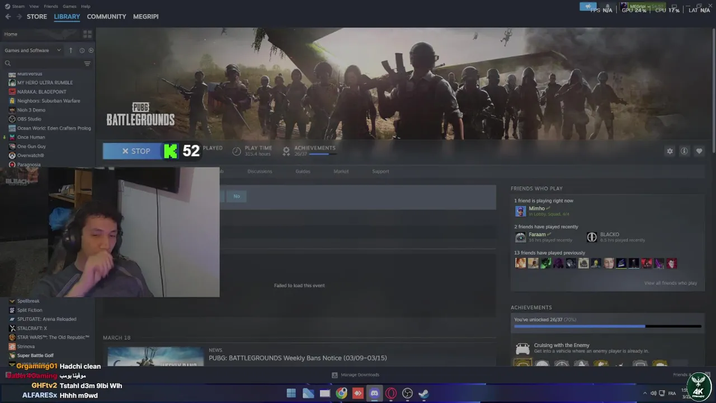The image size is (716, 403).
Task: Open the PUBG settings gear icon
Action: coord(670,151)
